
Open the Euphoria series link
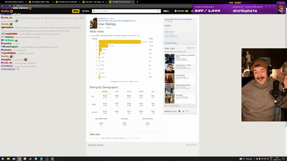click(102, 18)
